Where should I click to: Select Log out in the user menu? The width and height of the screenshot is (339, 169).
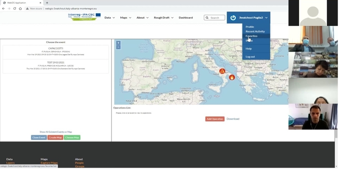[x=250, y=57]
